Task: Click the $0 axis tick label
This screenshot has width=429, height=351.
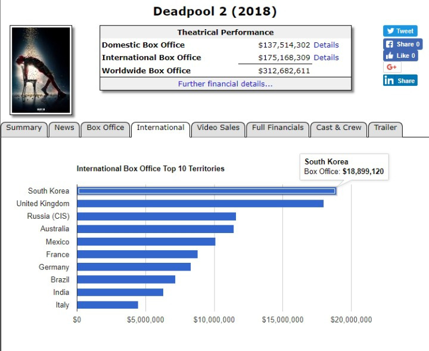Action: (x=77, y=319)
